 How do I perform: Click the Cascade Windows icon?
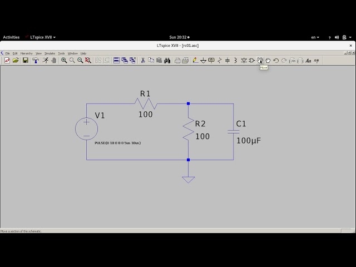(125, 61)
